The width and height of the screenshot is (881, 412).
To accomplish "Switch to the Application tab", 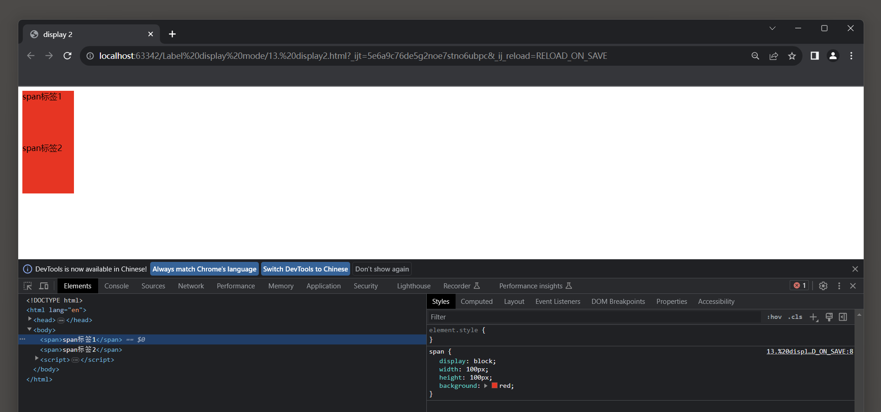I will coord(324,286).
